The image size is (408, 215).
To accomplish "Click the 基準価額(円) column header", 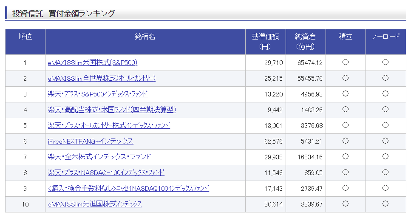I will 265,42.
